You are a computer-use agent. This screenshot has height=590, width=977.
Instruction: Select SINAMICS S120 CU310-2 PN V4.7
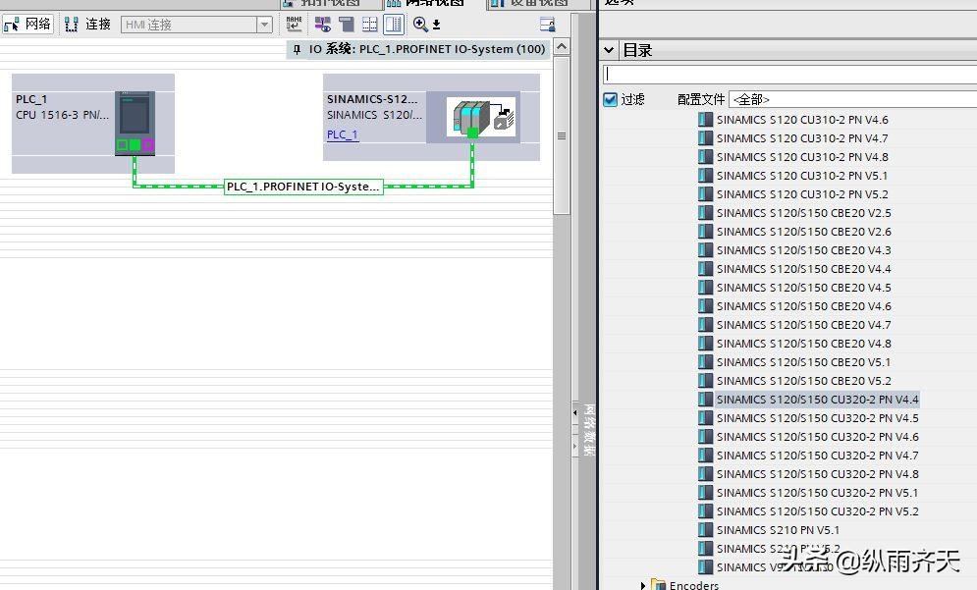coord(802,138)
